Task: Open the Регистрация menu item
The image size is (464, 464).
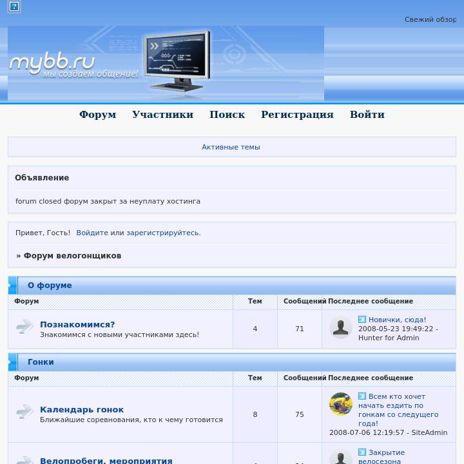Action: point(297,114)
